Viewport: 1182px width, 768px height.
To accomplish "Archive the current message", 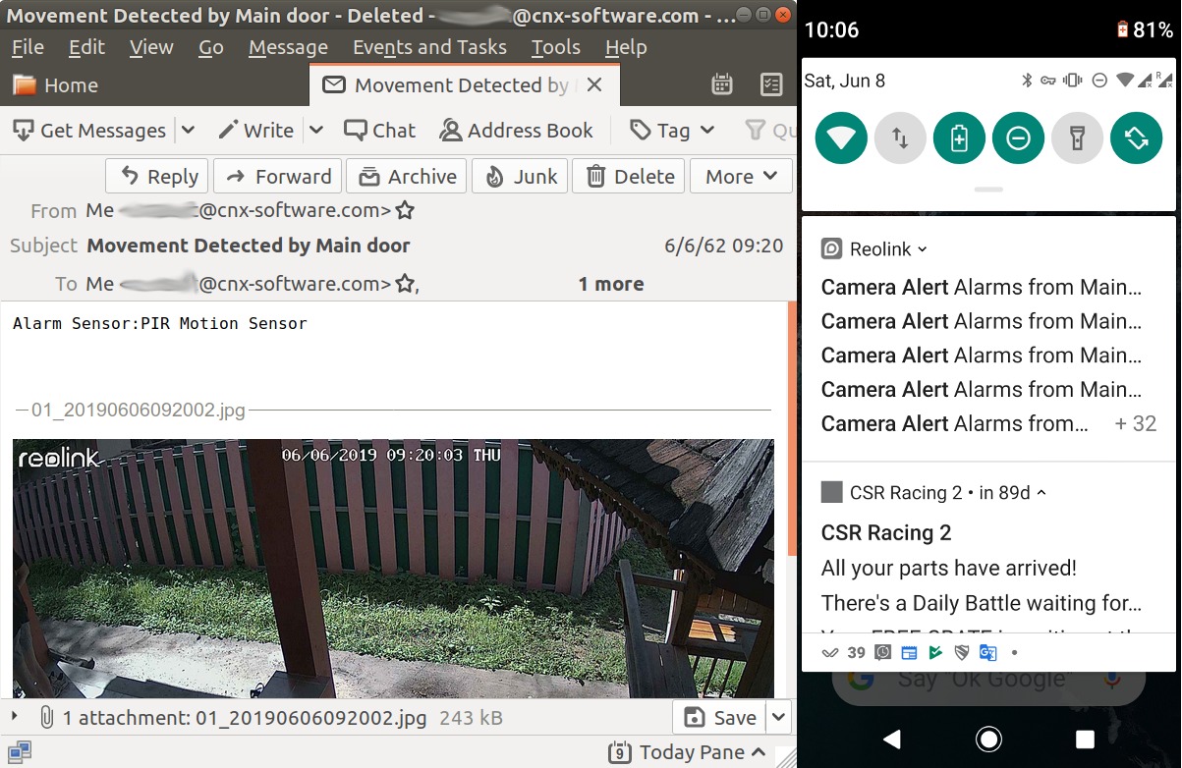I will click(x=407, y=177).
